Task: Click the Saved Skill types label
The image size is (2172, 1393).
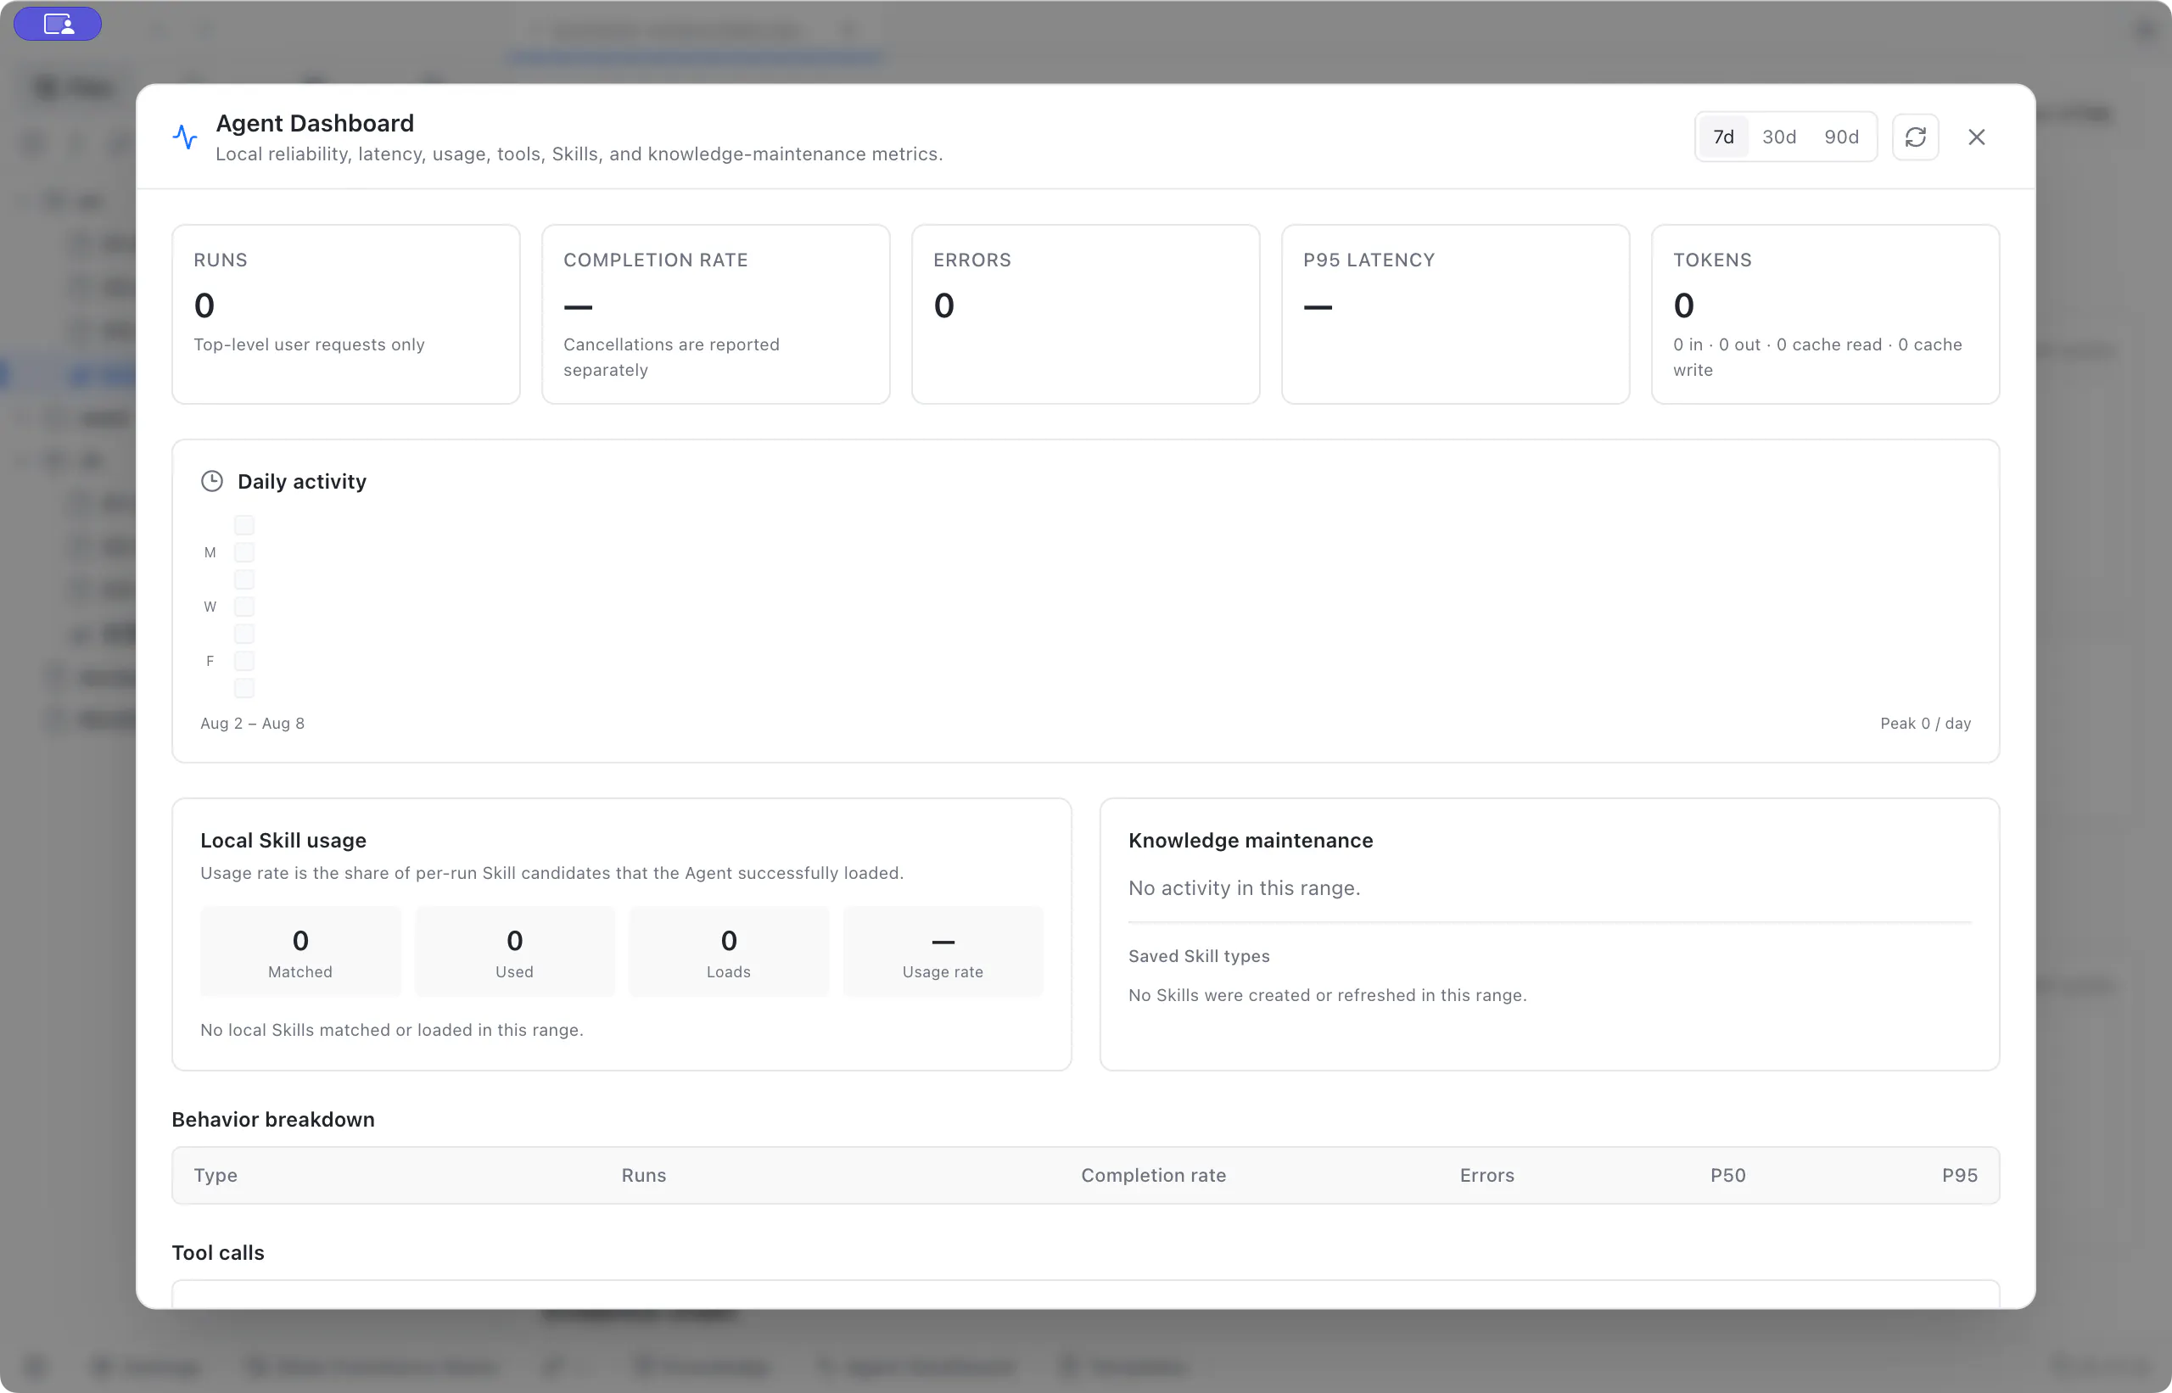Action: point(1199,956)
